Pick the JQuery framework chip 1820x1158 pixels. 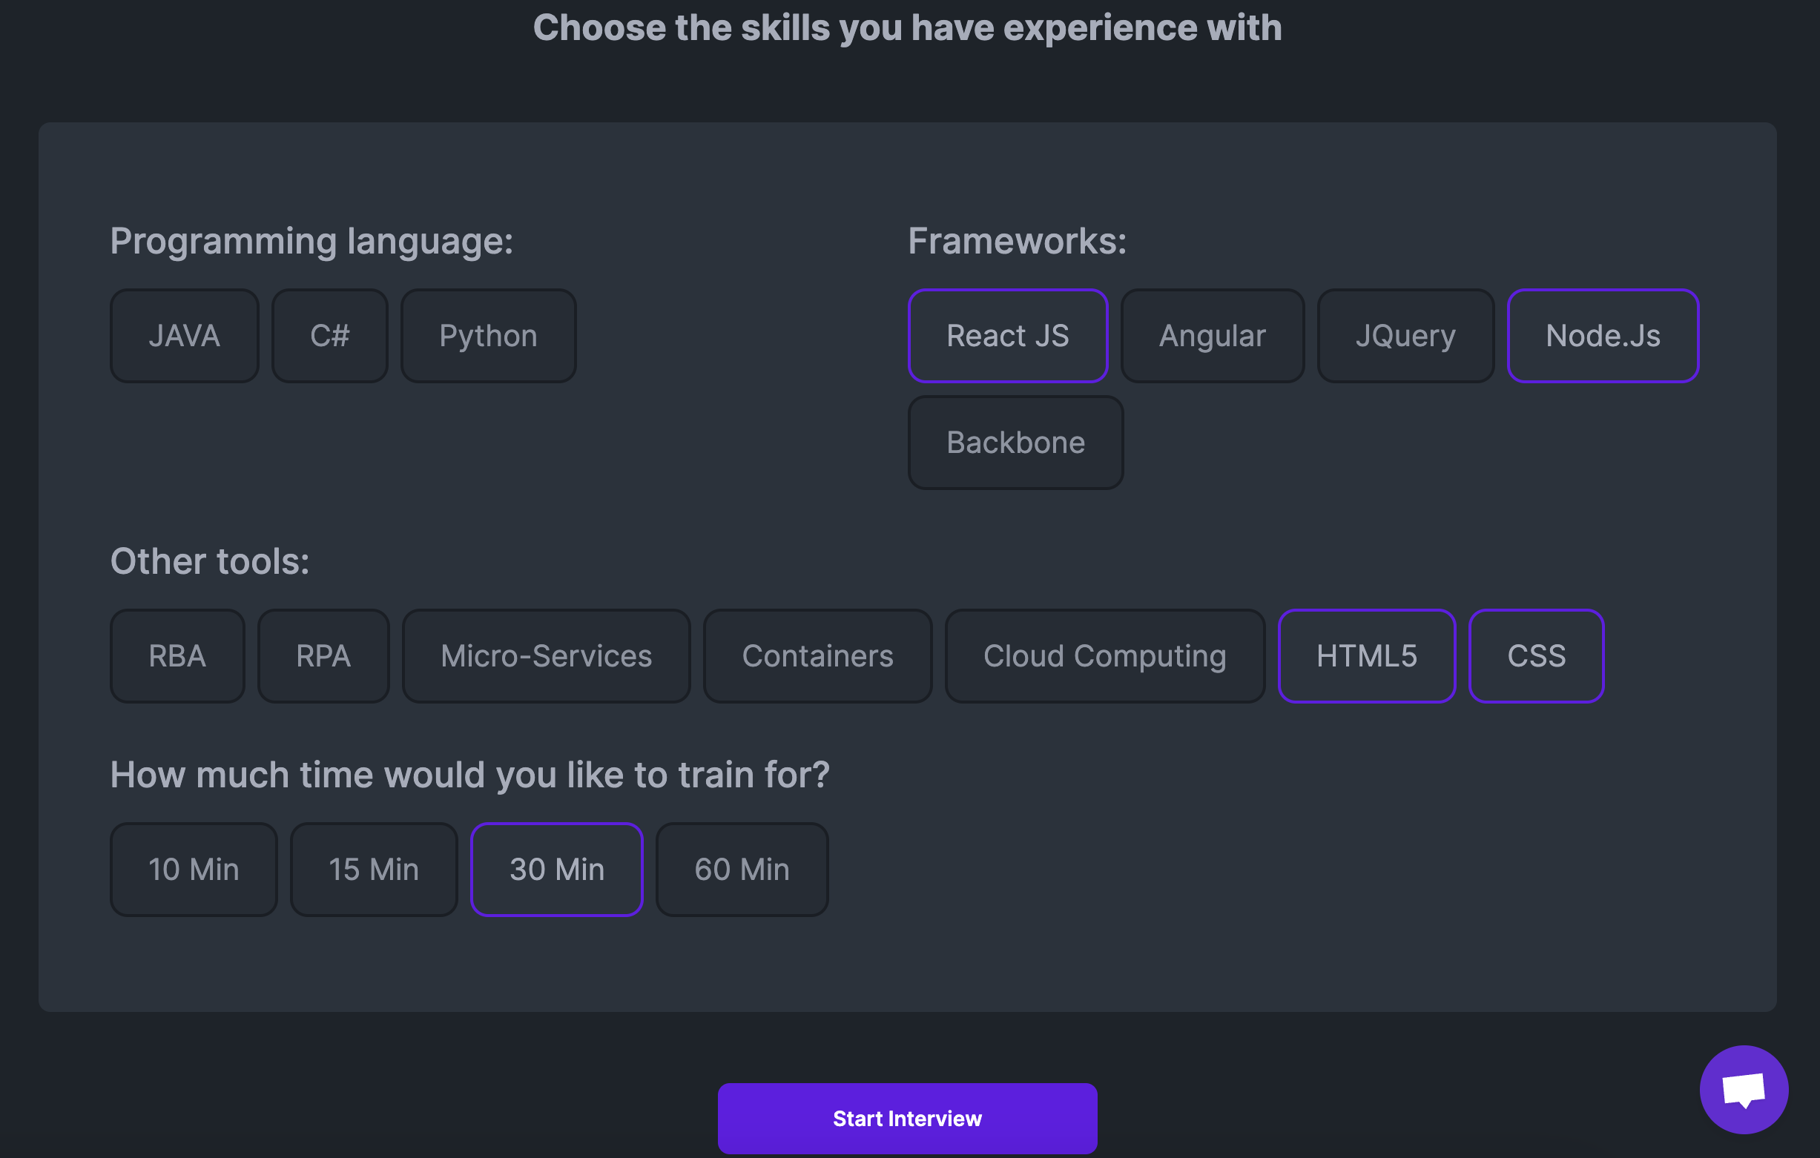(x=1405, y=335)
